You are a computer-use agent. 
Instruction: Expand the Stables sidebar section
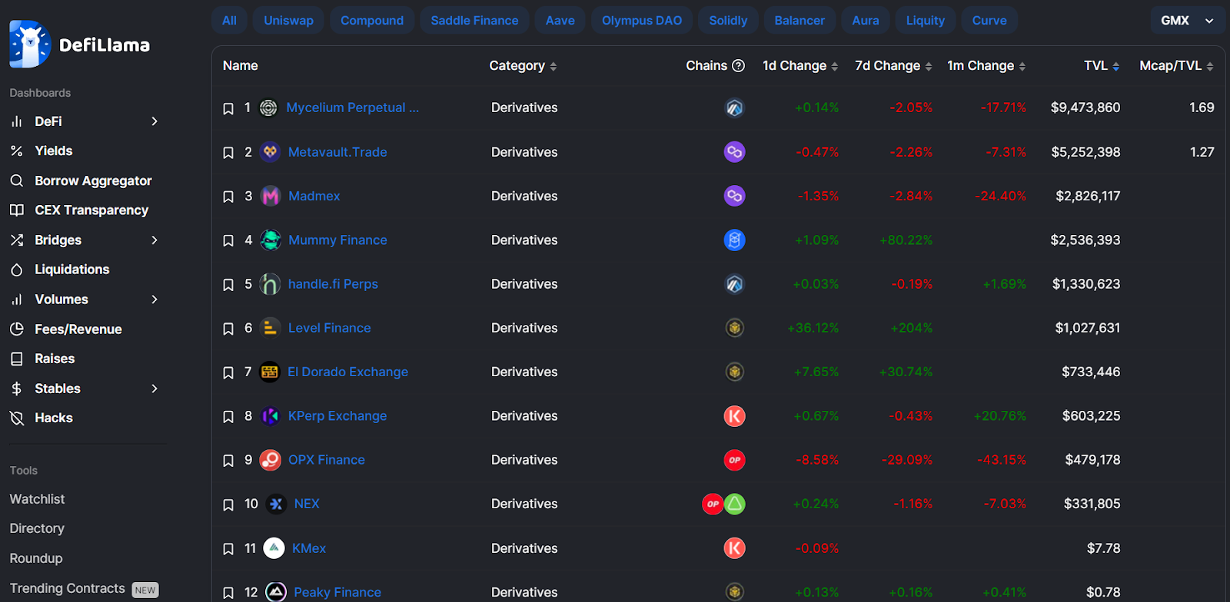pos(155,389)
